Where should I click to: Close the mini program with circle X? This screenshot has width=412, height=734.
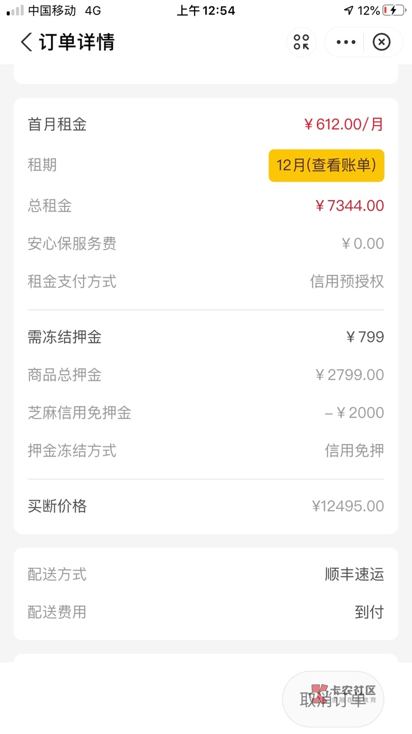click(381, 42)
